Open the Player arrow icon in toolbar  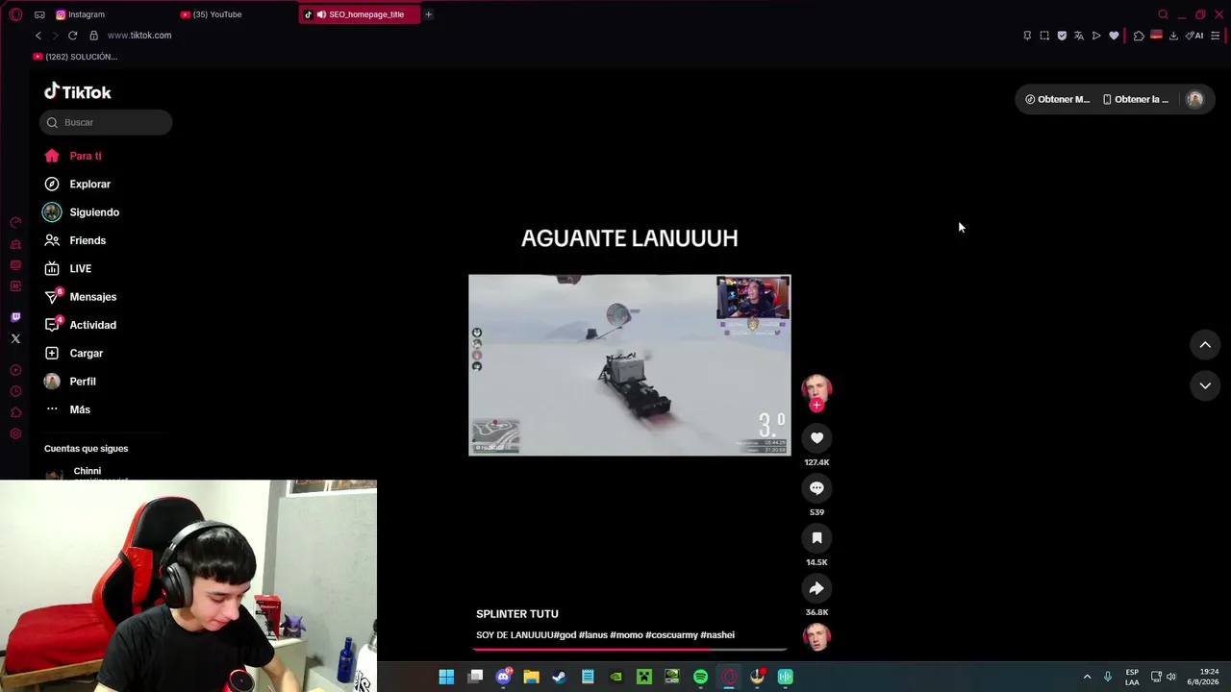pyautogui.click(x=1096, y=36)
